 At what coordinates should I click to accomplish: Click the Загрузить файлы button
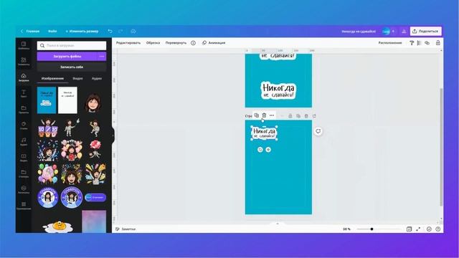click(67, 56)
